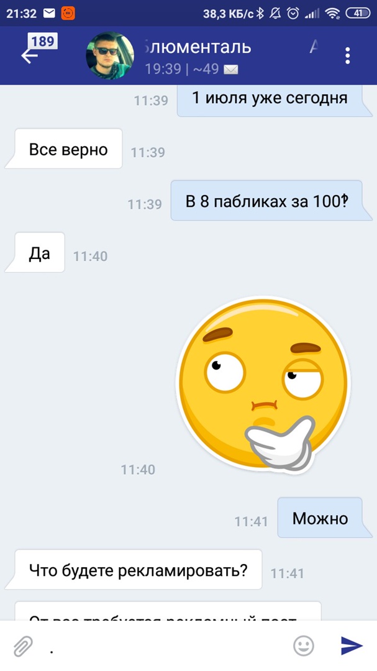Screen dimensions: 377x671
Task: Tap the paperclip attachment icon
Action: pos(23,646)
